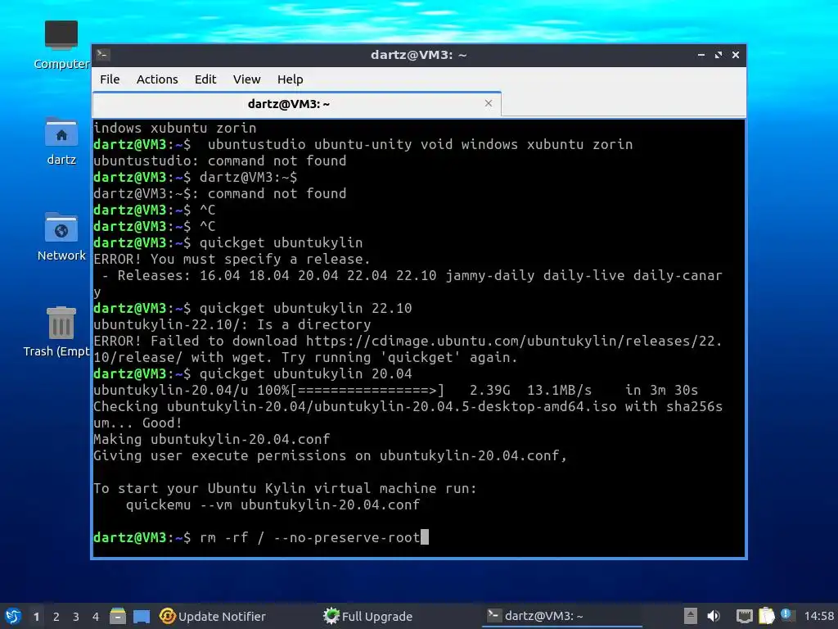Click the 'ubuntustudio: command not found' line
The image size is (838, 629).
(219, 161)
